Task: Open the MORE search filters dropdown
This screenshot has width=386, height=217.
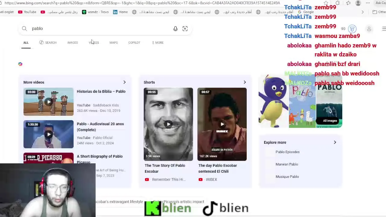Action: pyautogui.click(x=158, y=42)
